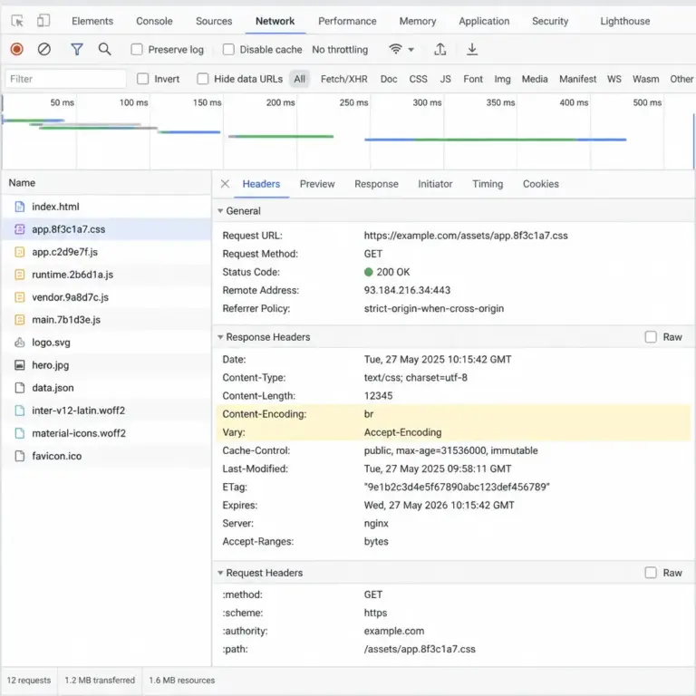
Task: Import HAR file upload icon
Action: click(x=440, y=49)
